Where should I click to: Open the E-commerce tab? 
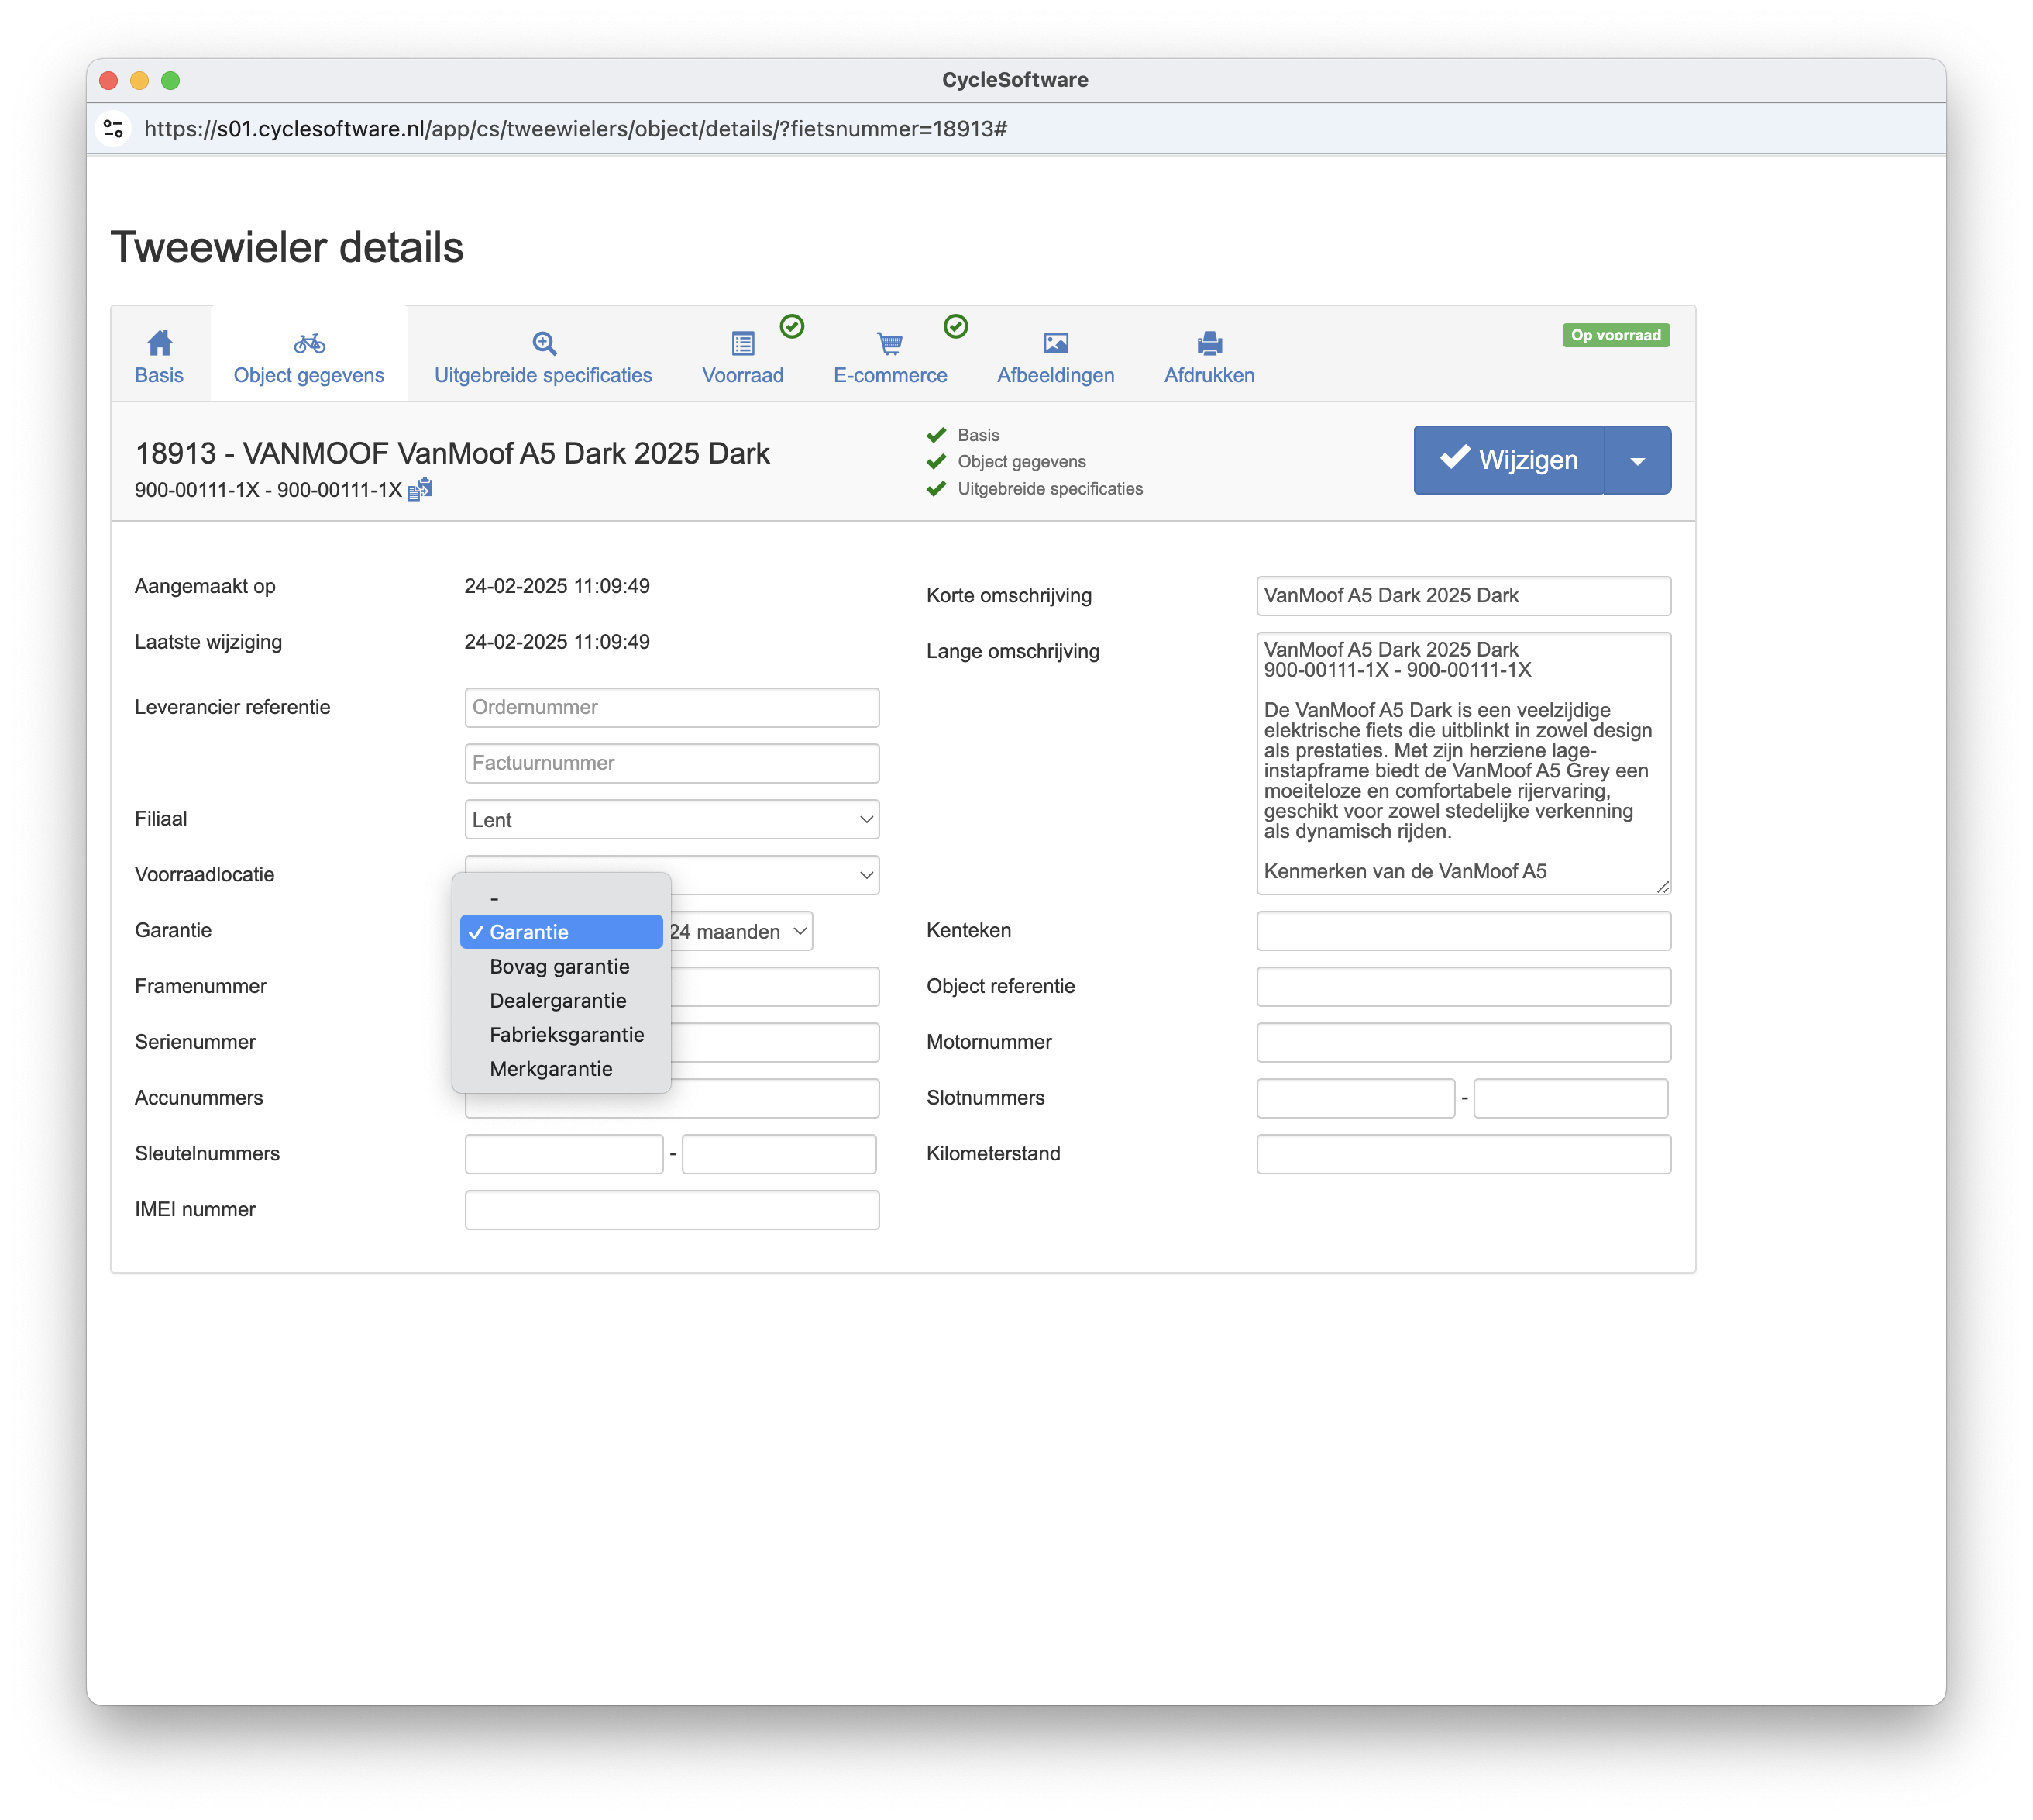pos(889,355)
